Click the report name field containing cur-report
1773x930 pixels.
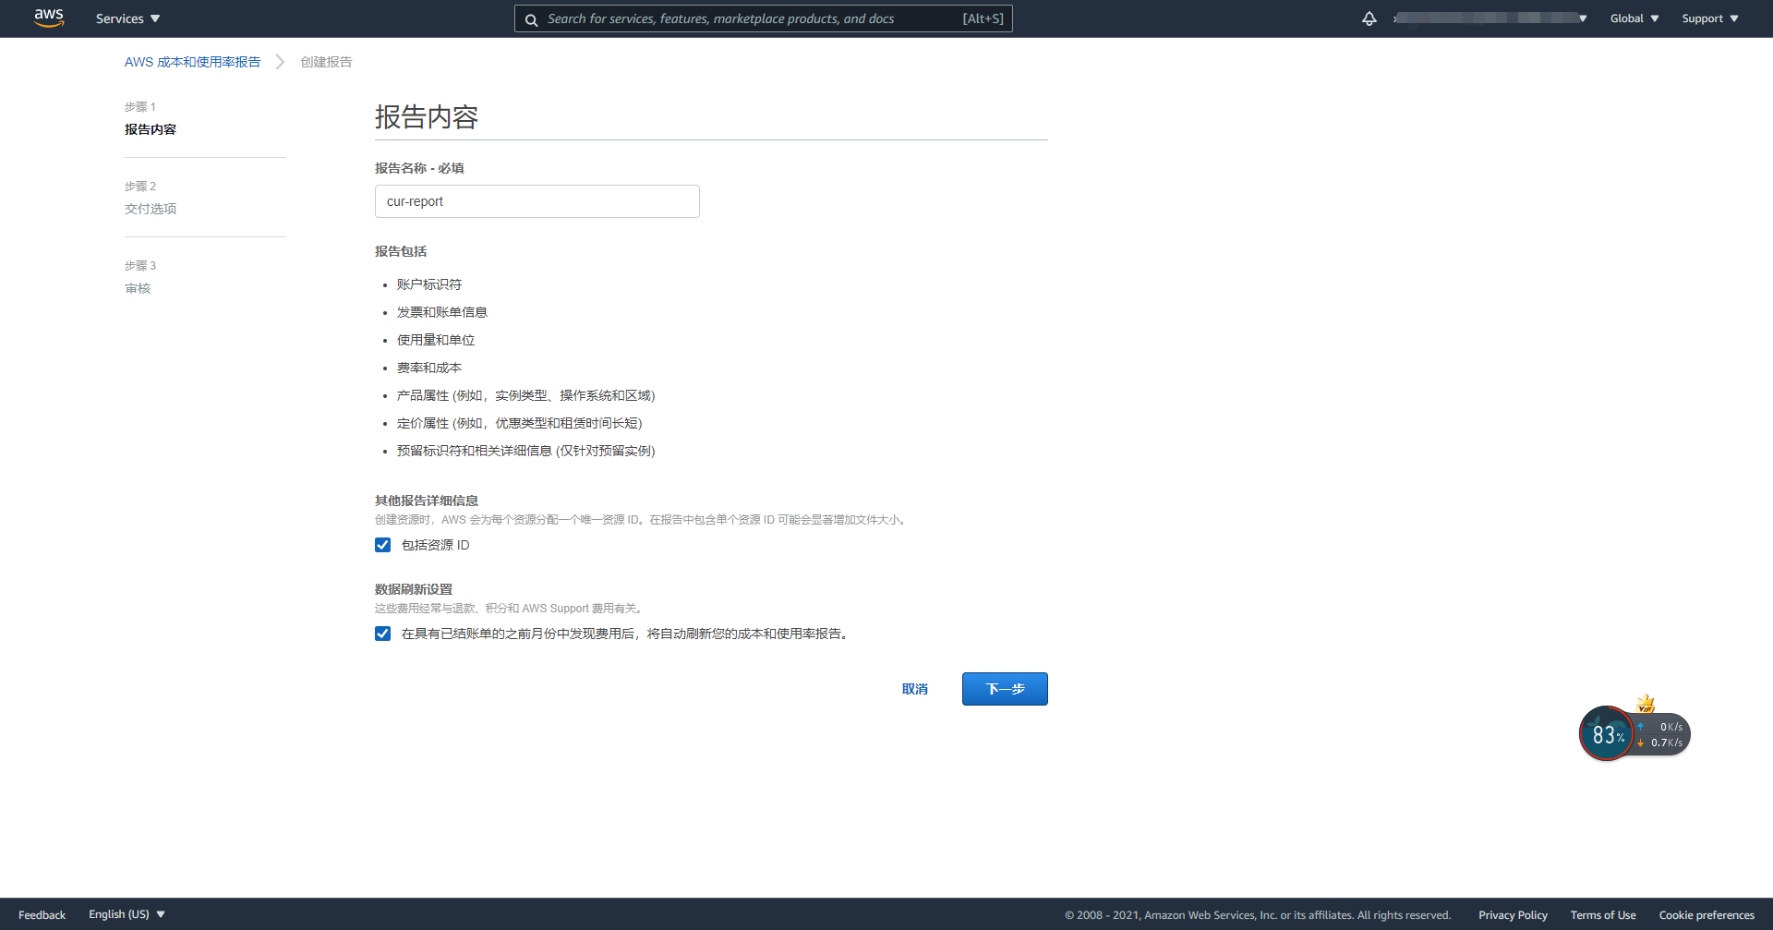[537, 201]
